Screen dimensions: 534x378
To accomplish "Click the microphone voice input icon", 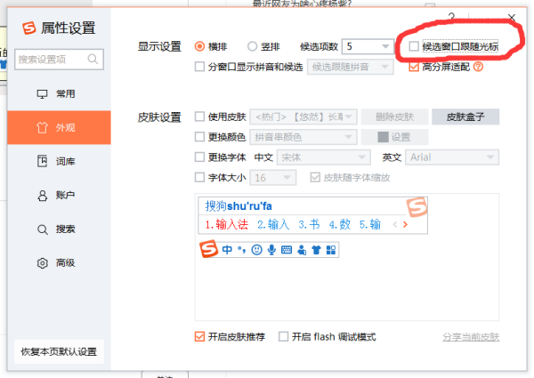I will 271,250.
